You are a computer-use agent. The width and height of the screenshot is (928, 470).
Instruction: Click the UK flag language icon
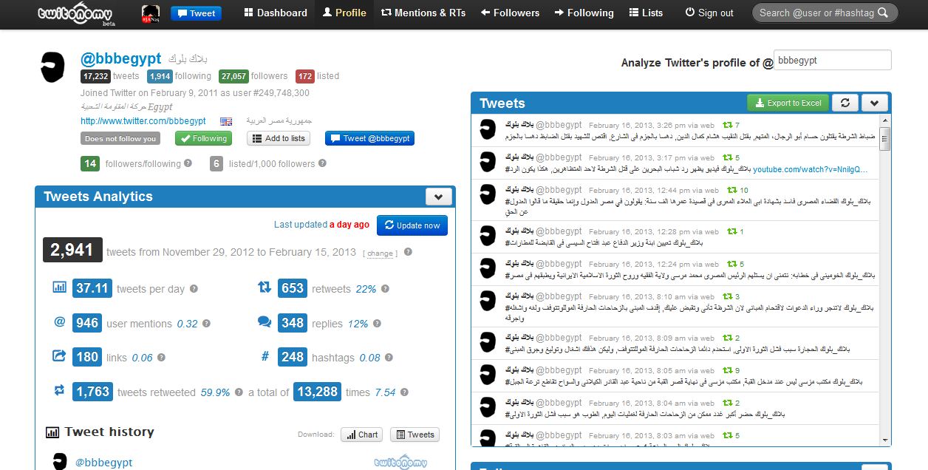coord(226,121)
